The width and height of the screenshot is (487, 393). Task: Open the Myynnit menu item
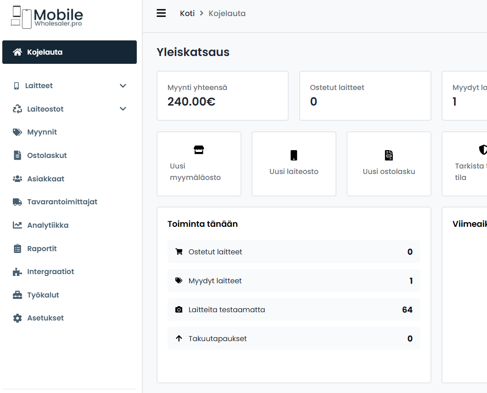click(x=42, y=132)
